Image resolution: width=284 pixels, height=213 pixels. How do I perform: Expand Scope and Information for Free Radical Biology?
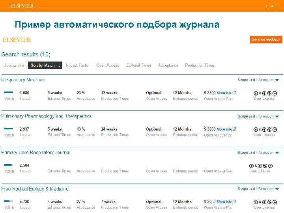[258, 189]
